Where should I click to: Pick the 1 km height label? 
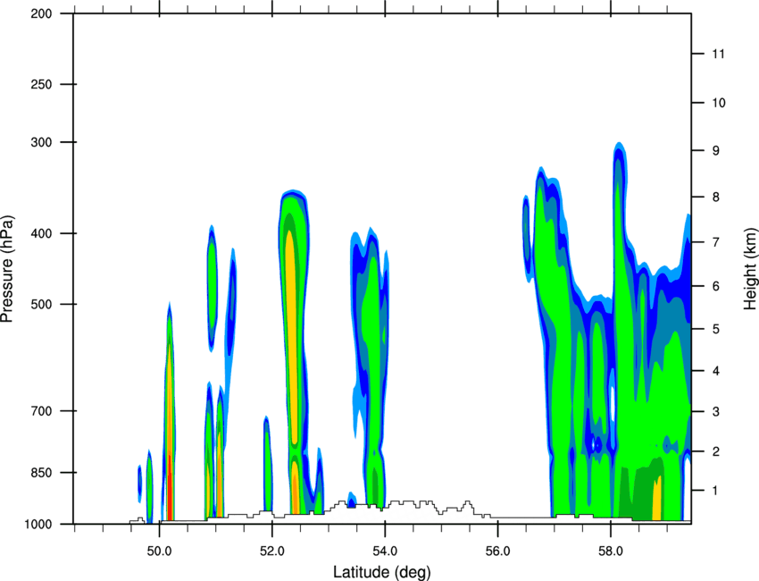click(715, 491)
